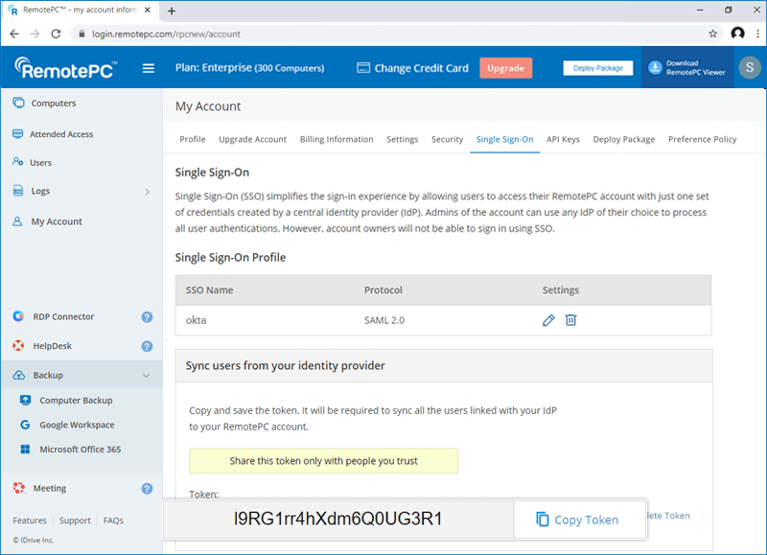
Task: Click the pencil edit icon for okta
Action: [x=548, y=320]
